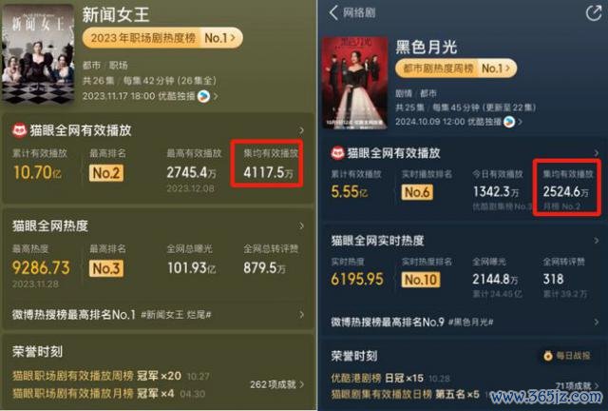Tap the Maoyan cat logo in 新闻女王 panel
Viewport: 608px width, 411px height.
coord(19,130)
